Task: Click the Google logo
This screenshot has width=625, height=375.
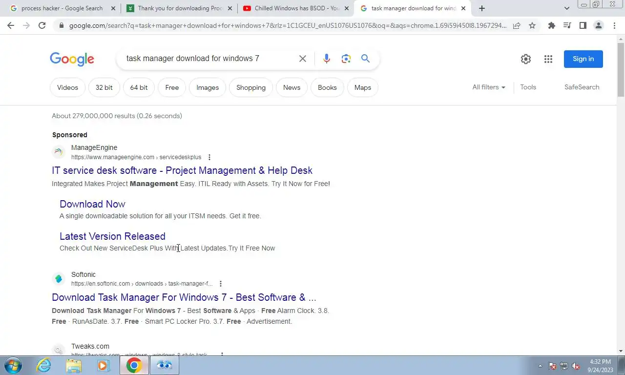Action: [72, 59]
